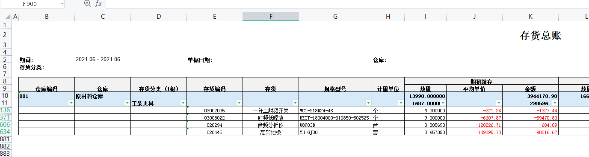
Task: Click the 存货分类（1级） header cell
Action: click(x=159, y=89)
